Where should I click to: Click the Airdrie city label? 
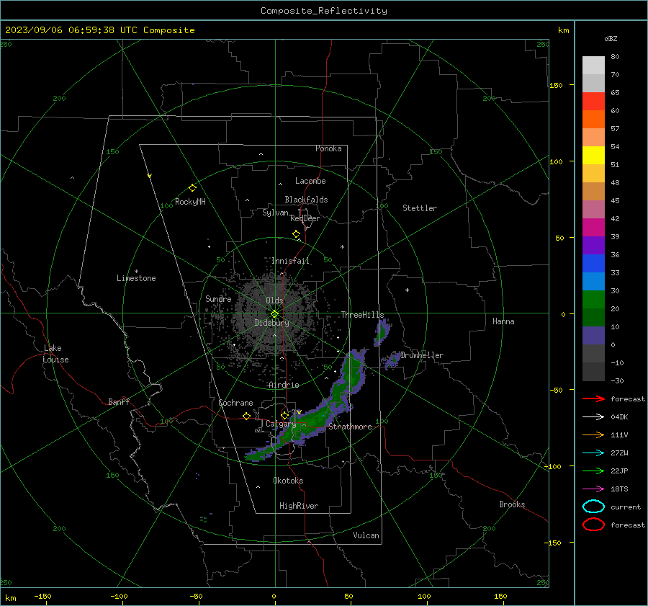pyautogui.click(x=284, y=385)
